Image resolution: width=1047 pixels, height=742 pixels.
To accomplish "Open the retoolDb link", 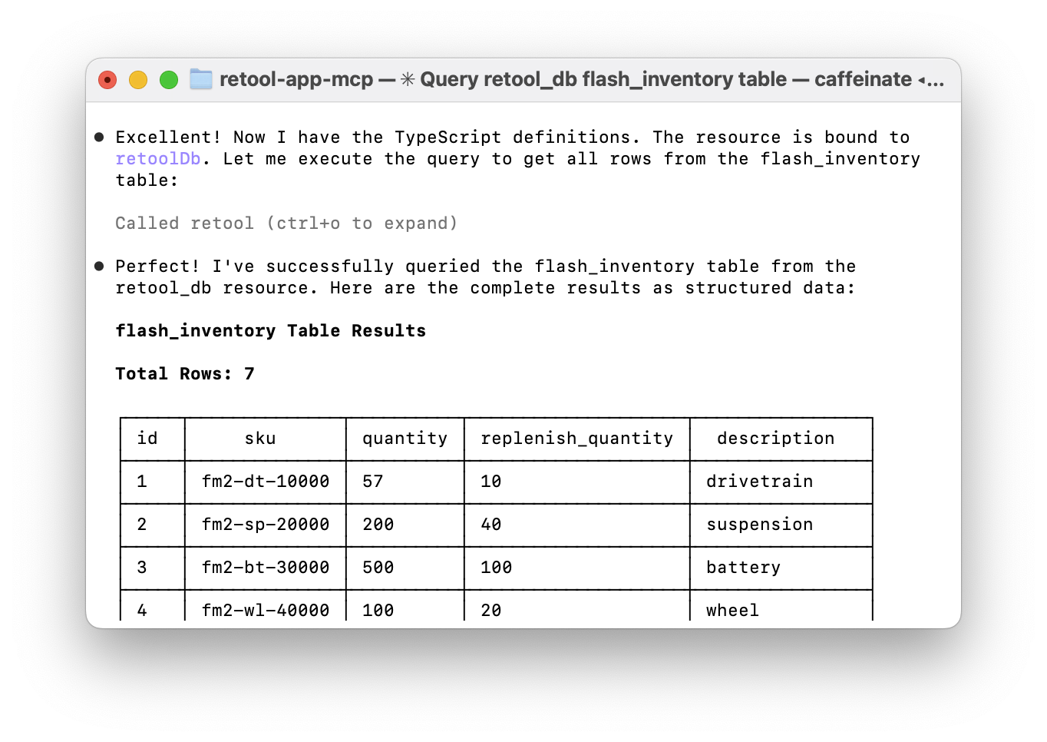I will pos(158,159).
